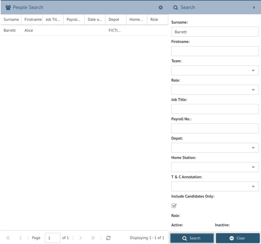
Task: Jump to last results page
Action: 93,238
